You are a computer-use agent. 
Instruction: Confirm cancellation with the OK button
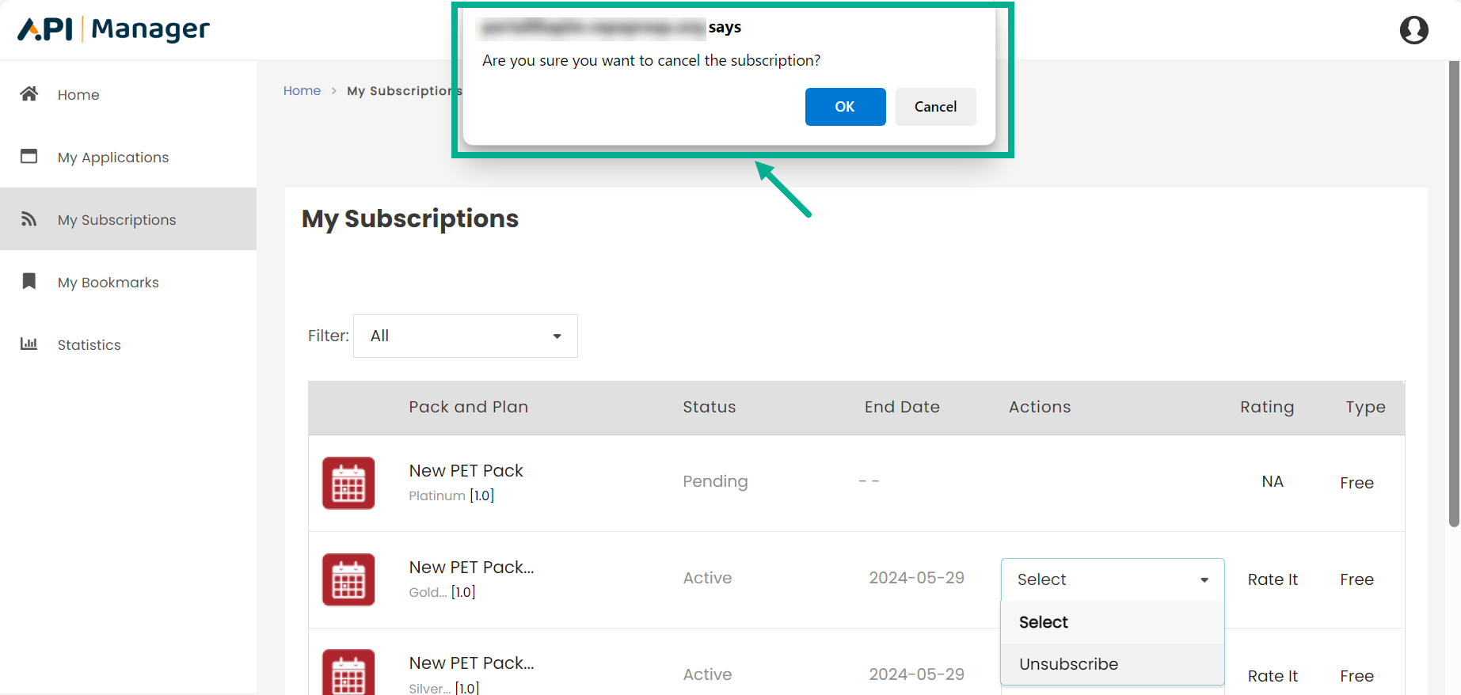pyautogui.click(x=845, y=107)
